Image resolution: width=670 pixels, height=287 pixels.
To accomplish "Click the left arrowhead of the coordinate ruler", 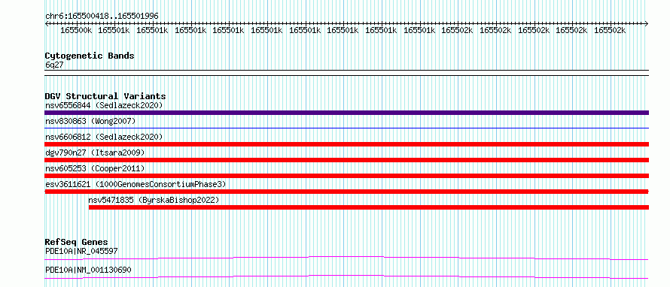I will [x=47, y=23].
